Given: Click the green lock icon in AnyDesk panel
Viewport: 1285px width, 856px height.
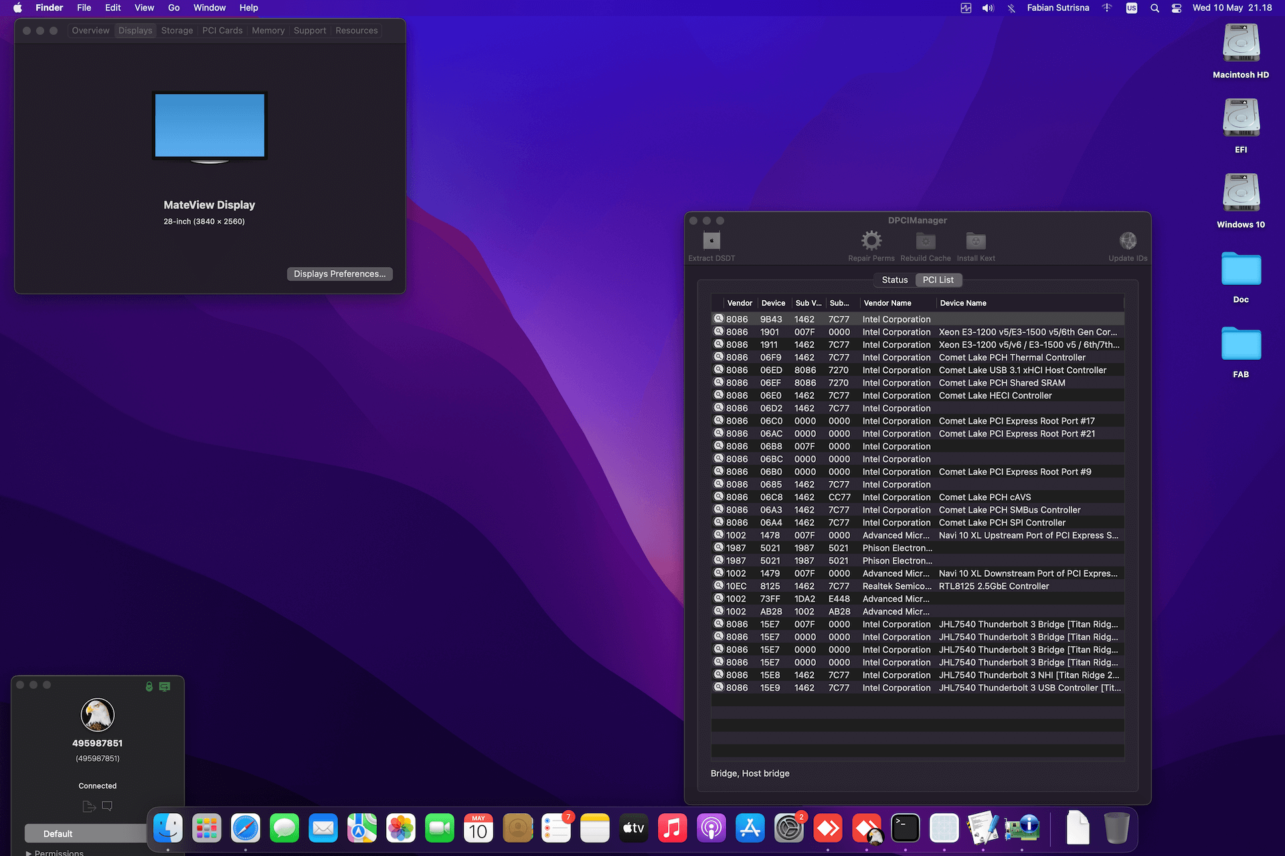Looking at the screenshot, I should [x=149, y=686].
